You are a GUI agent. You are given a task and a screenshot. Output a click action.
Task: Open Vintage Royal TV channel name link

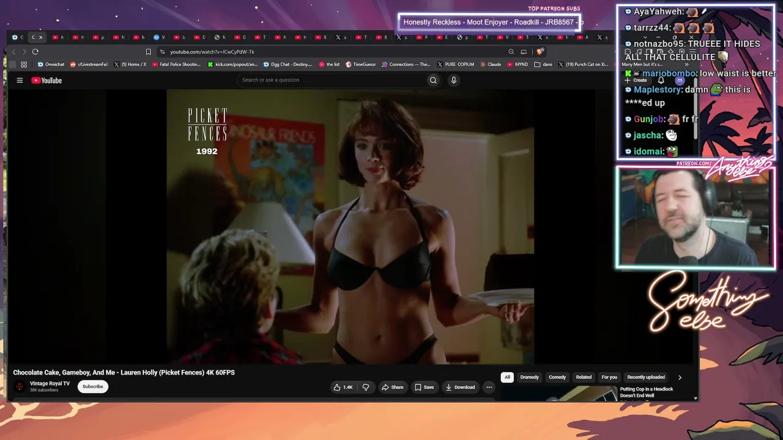pyautogui.click(x=50, y=384)
